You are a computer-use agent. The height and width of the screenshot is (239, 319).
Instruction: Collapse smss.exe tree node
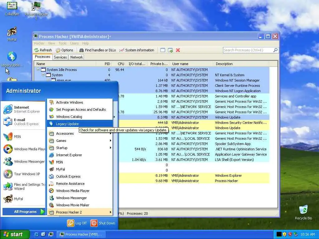[x=48, y=80]
